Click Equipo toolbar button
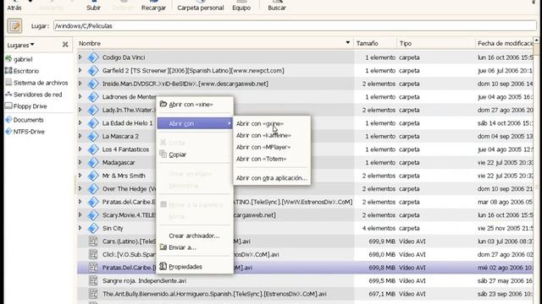This screenshot has height=304, width=542. click(x=241, y=6)
